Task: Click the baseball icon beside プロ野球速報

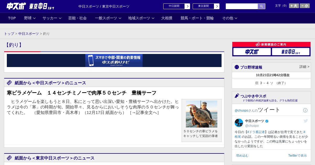Action: point(237,67)
